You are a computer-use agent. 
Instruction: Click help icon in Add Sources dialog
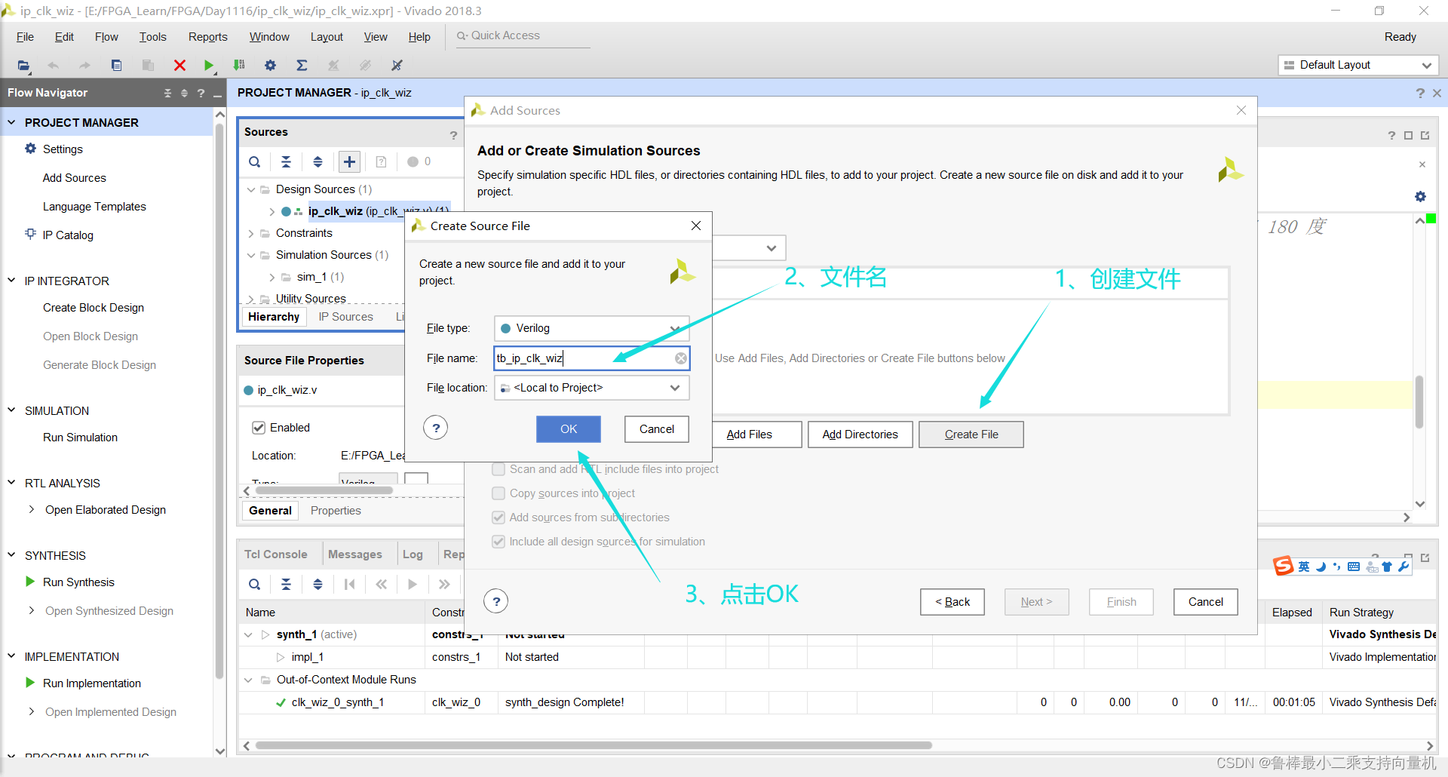pyautogui.click(x=495, y=601)
